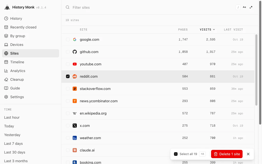Open the en.wikipedia.org site name
262x164 pixels.
coord(93,113)
